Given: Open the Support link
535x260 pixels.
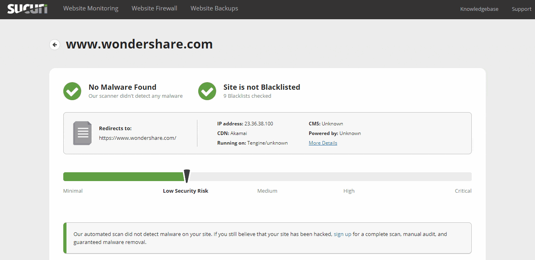Looking at the screenshot, I should 521,9.
